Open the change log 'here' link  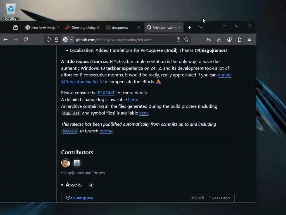click(x=132, y=100)
